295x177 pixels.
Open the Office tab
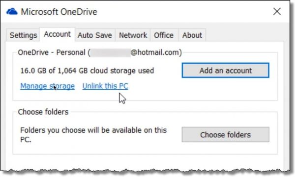click(164, 35)
